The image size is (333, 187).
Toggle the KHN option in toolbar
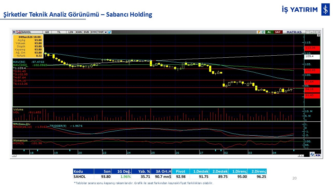pos(79,32)
